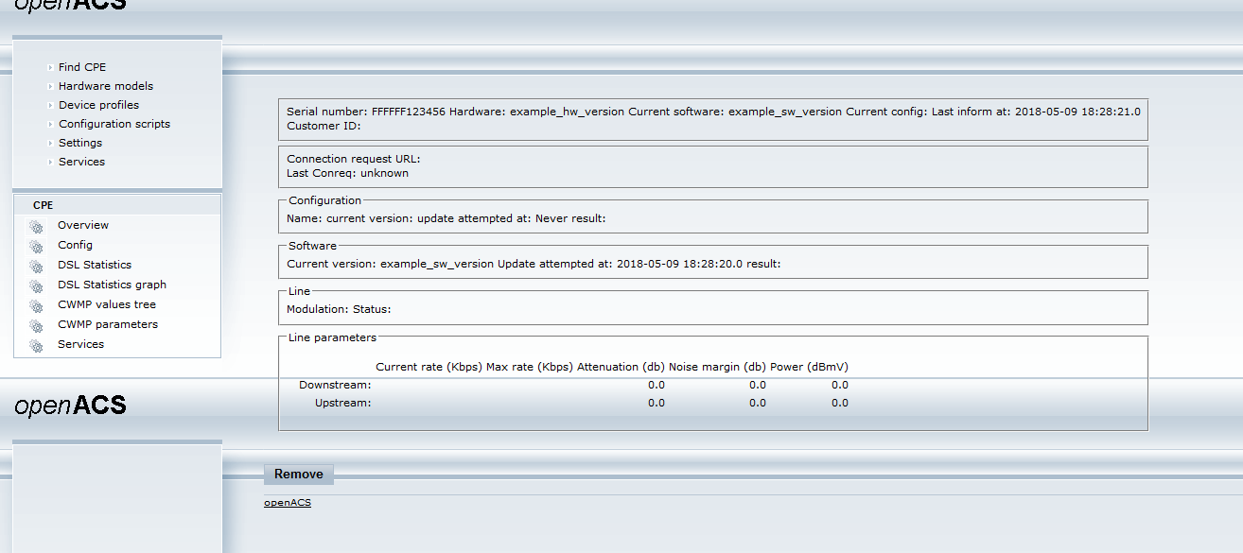View the CWMP values tree
Screen dimensions: 1243x553
click(106, 304)
